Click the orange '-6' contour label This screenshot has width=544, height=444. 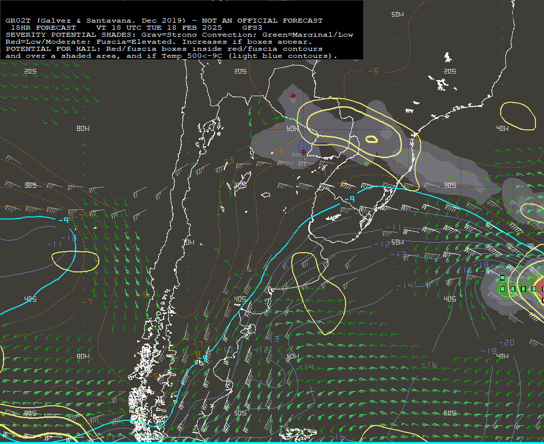(x=279, y=150)
